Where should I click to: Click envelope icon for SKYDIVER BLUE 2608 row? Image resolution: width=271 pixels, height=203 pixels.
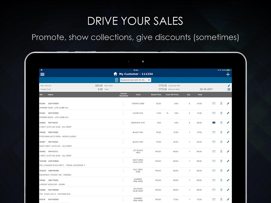click(214, 190)
